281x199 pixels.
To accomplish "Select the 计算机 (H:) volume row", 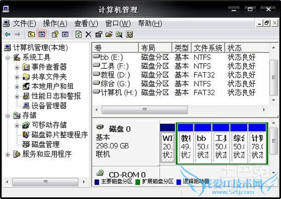I will point(181,92).
